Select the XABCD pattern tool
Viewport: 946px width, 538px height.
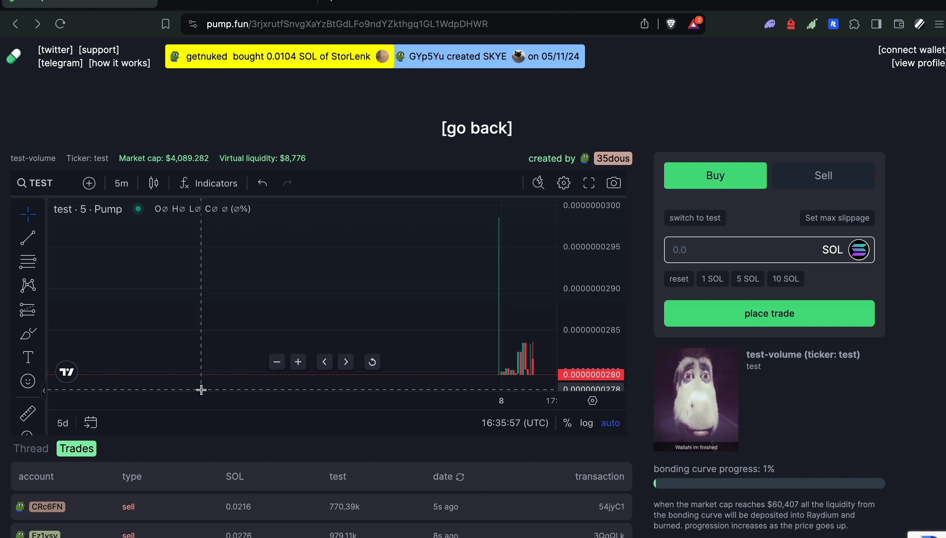coord(28,285)
